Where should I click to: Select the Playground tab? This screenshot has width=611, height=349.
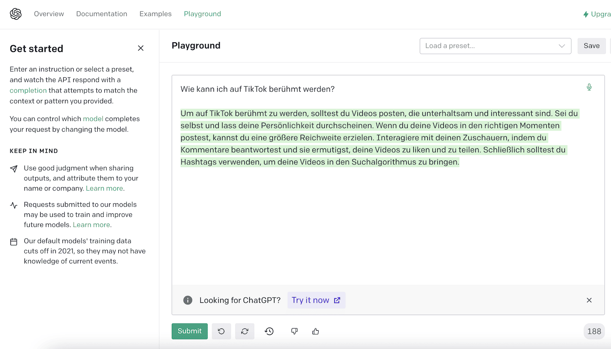203,14
